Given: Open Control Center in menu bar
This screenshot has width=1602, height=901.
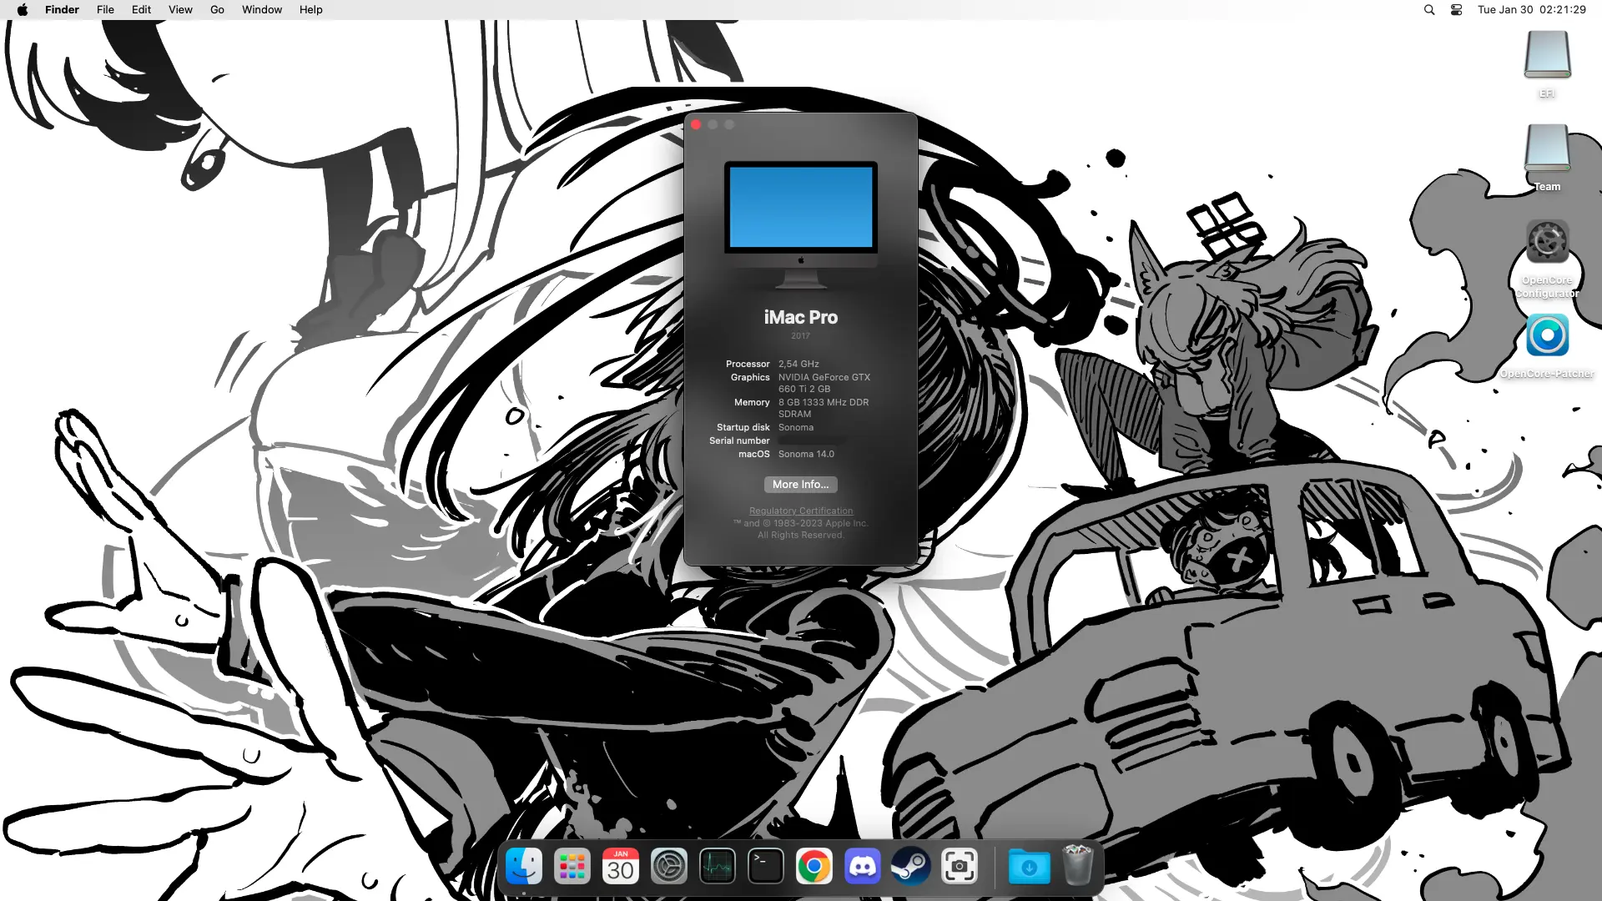Looking at the screenshot, I should pos(1457,10).
